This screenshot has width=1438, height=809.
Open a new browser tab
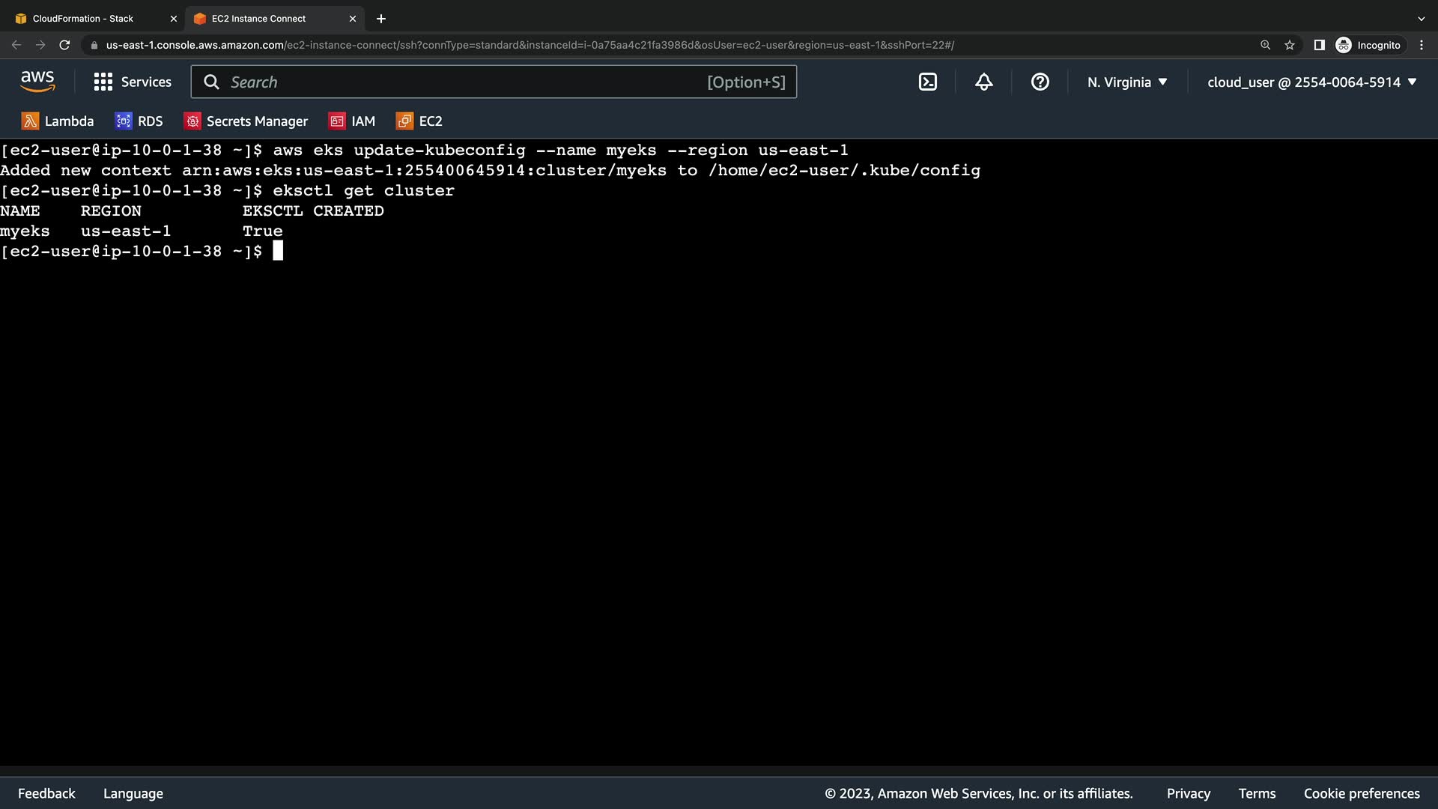[380, 19]
